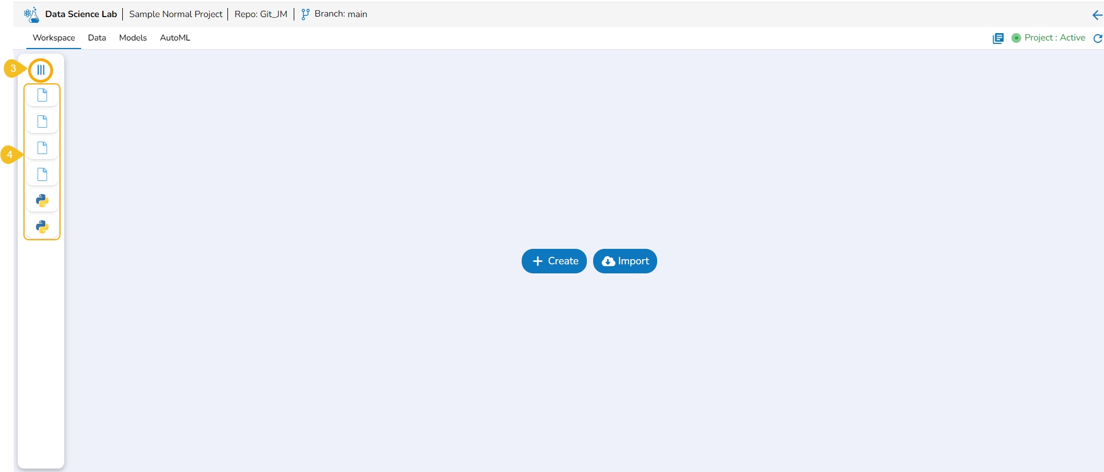The image size is (1104, 472).
Task: Click the Repo: Git_JM label
Action: pyautogui.click(x=261, y=14)
